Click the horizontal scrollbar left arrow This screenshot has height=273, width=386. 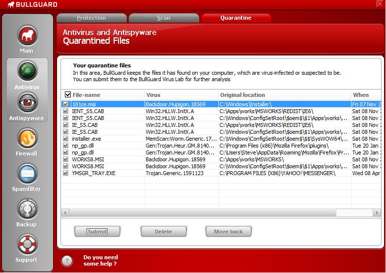pyautogui.click(x=65, y=212)
